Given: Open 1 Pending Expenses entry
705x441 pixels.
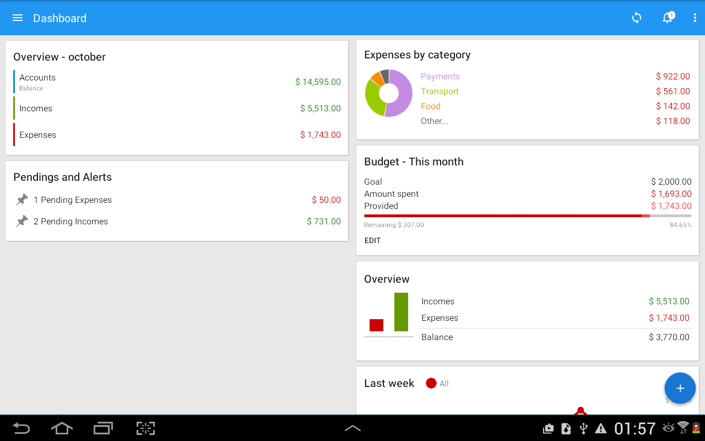Looking at the screenshot, I should 177,200.
